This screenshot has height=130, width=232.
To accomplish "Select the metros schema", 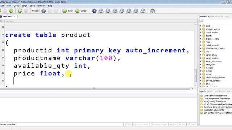I will (209, 71).
